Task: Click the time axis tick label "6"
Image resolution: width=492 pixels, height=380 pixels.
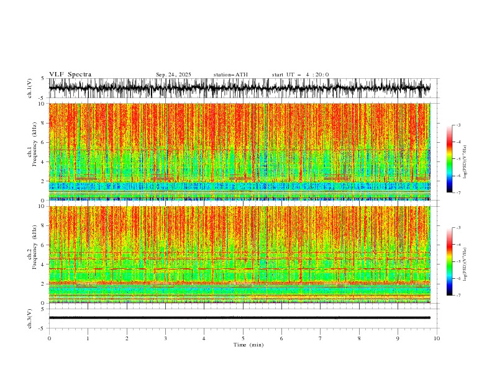Action: pos(281,338)
